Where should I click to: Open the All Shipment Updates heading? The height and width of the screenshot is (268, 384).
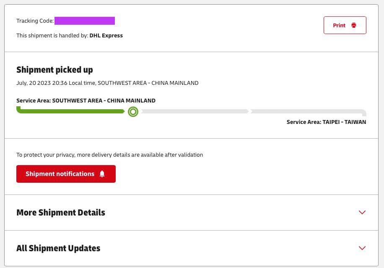[x=58, y=248]
